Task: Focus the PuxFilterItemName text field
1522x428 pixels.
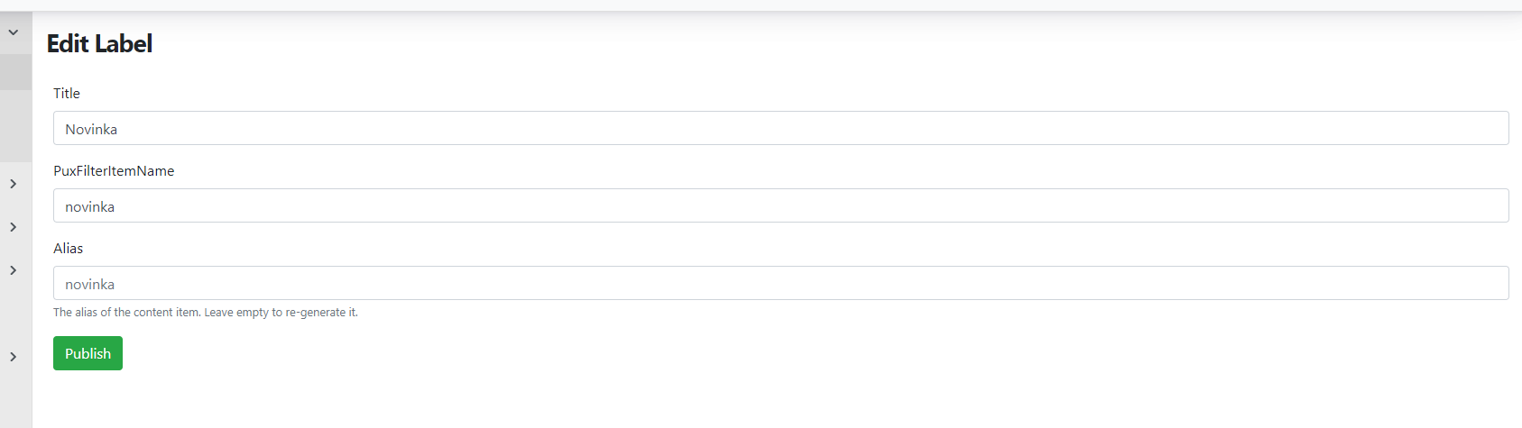Action: coord(780,206)
